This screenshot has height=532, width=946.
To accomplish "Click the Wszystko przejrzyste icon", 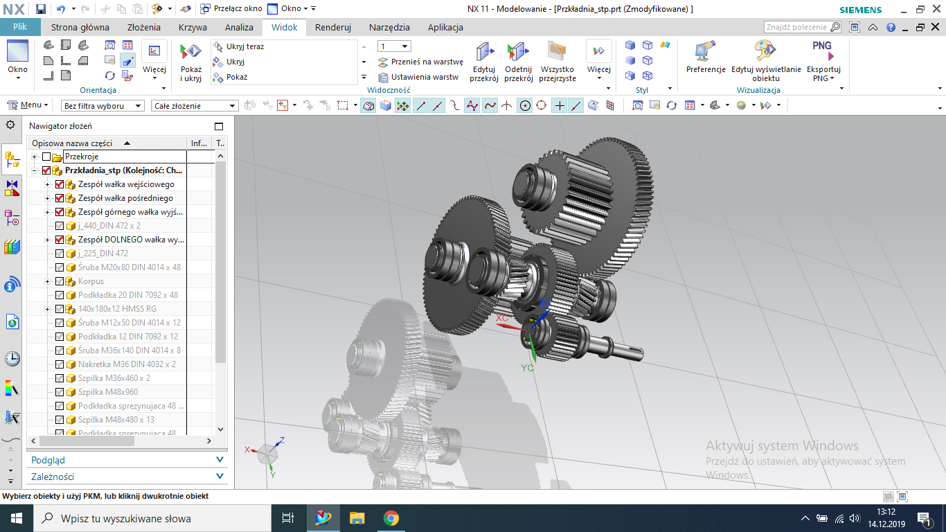I will [x=557, y=53].
